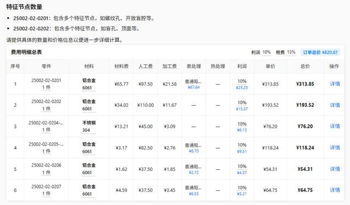This screenshot has width=350, height=205.
Task: Click profit amount ¥9.51
Action: coord(242,152)
